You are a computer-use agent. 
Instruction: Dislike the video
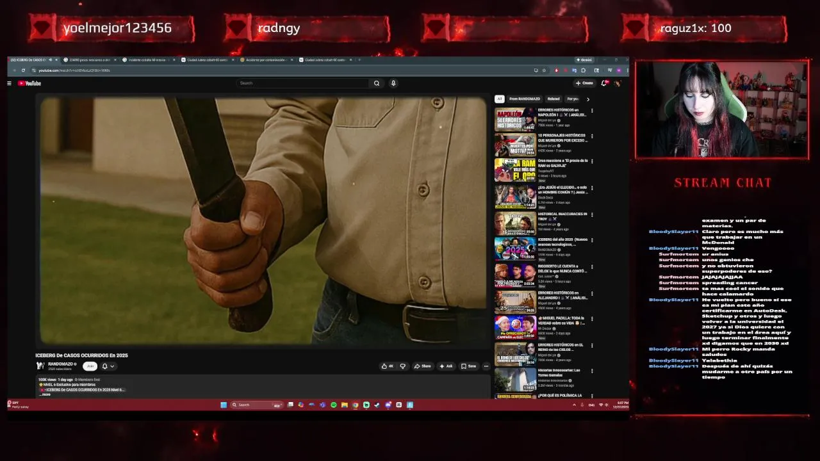pos(403,366)
